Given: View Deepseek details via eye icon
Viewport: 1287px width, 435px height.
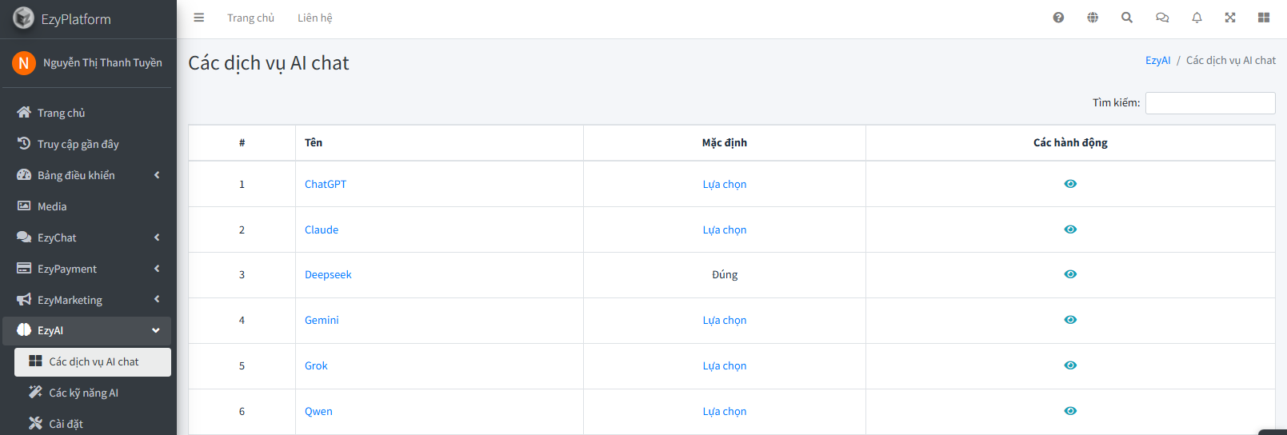Looking at the screenshot, I should point(1070,274).
